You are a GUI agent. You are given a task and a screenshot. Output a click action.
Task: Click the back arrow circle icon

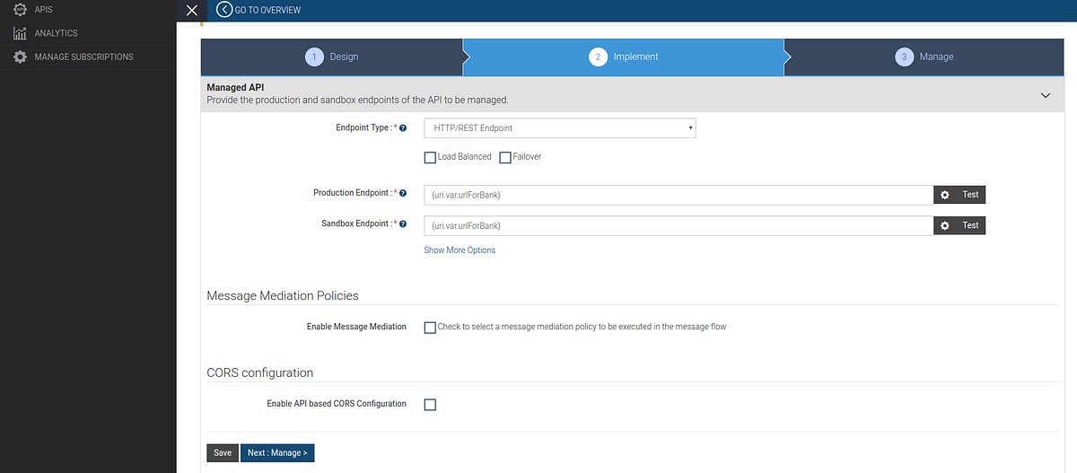(224, 10)
